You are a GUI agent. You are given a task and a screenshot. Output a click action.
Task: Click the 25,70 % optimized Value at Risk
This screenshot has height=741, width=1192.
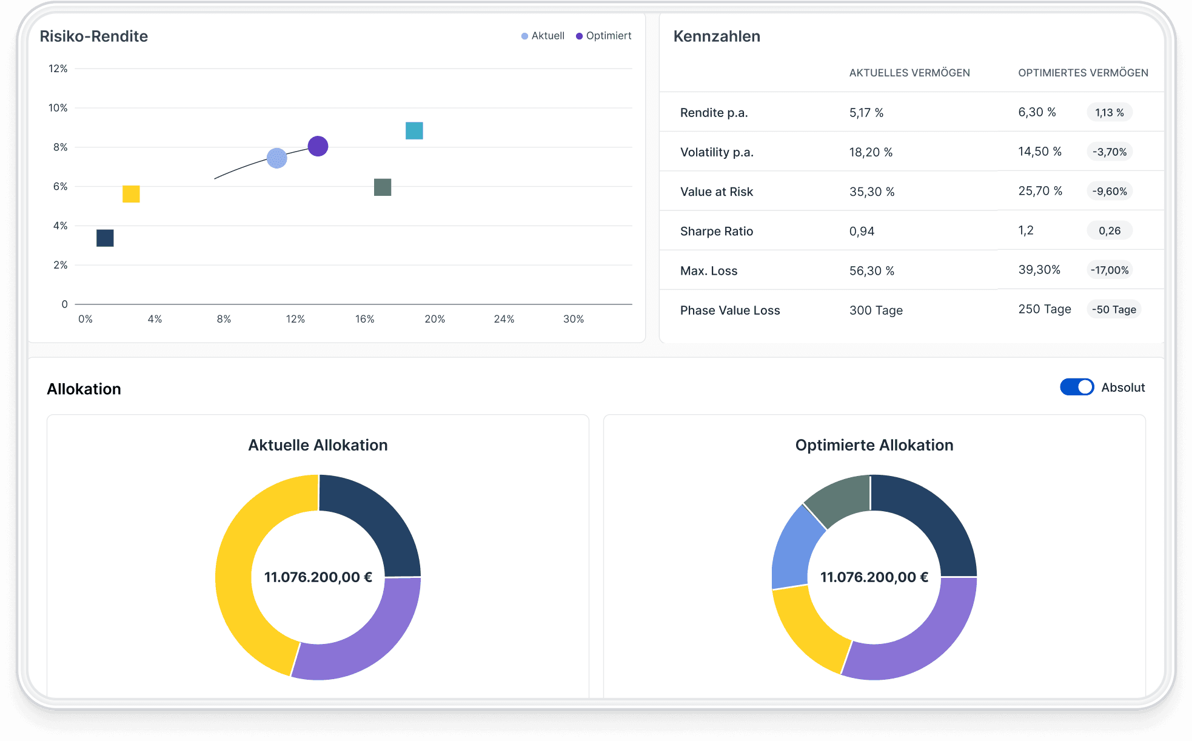tap(1040, 191)
